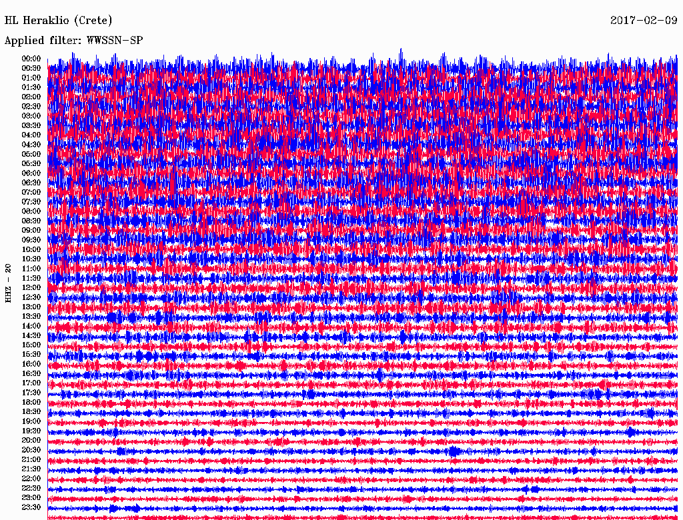Select the 15:00 time label
683x520 pixels.
31,345
